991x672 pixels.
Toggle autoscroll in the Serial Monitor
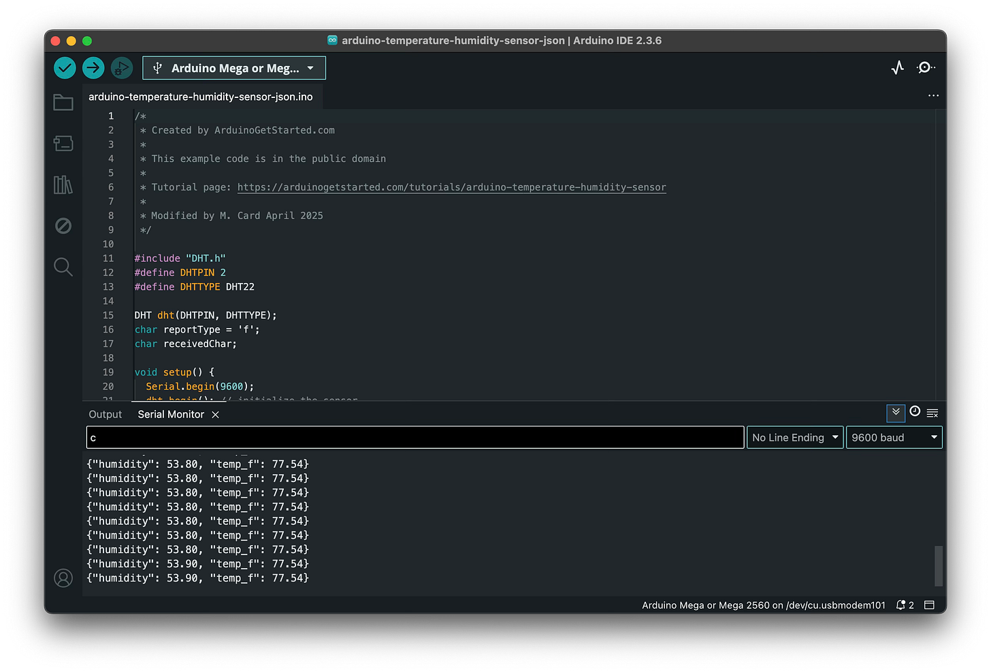(896, 413)
